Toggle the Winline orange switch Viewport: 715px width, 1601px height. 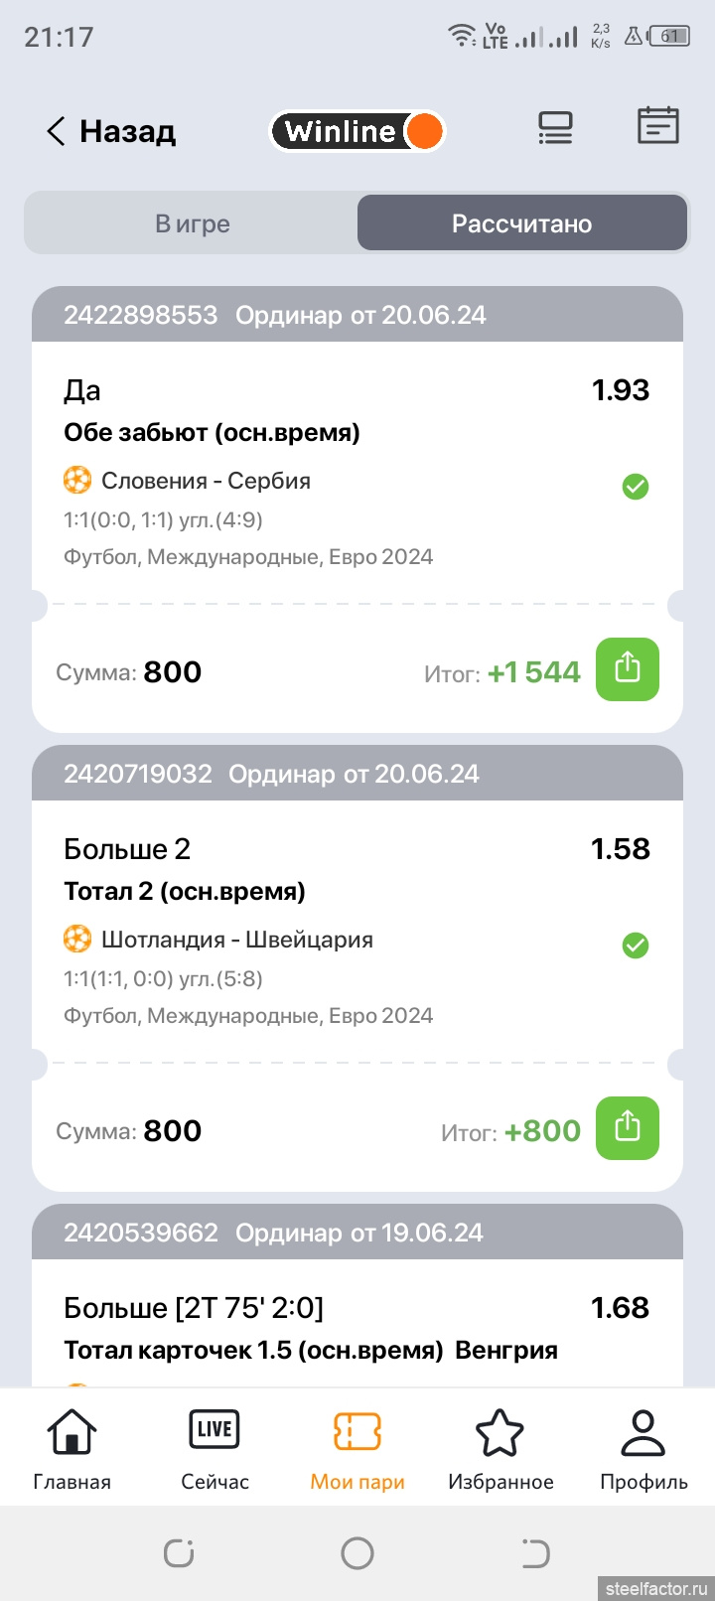pos(424,131)
